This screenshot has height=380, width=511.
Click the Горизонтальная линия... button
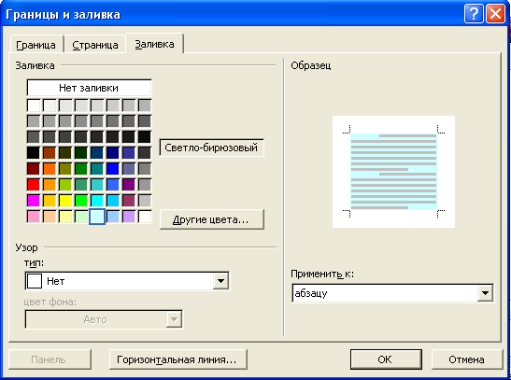point(177,359)
